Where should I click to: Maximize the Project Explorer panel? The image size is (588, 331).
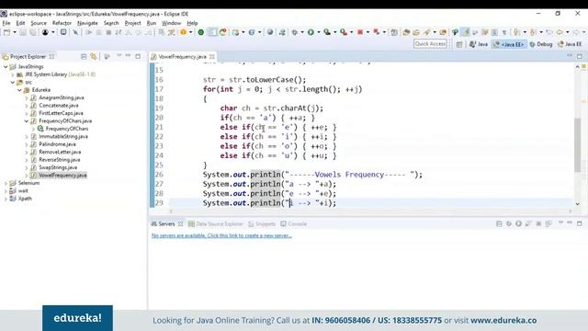pos(138,56)
